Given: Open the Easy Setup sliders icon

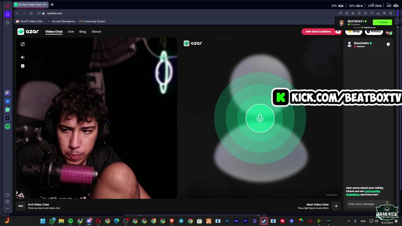Looking at the screenshot, I should 384,13.
